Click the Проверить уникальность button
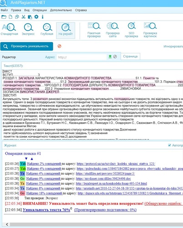The image size is (183, 228). point(27,47)
